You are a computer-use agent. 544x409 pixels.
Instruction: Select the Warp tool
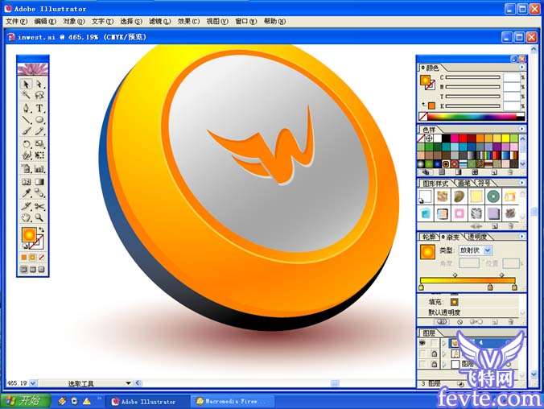(x=26, y=155)
